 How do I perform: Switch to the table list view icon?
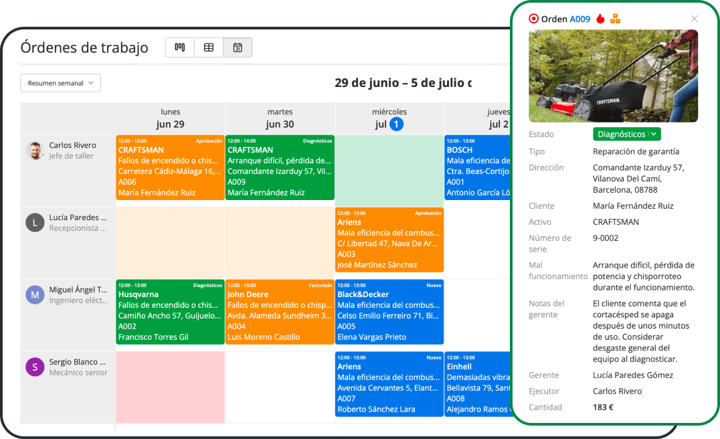click(209, 48)
